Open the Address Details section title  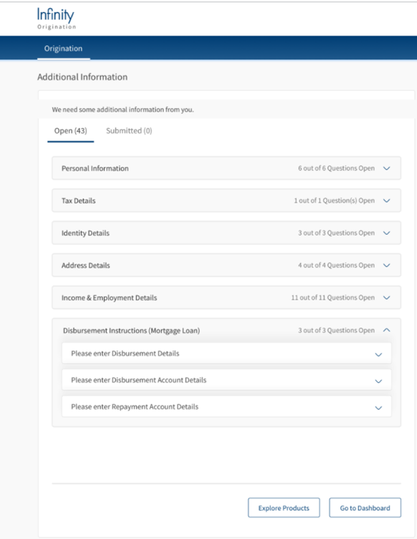tap(86, 265)
